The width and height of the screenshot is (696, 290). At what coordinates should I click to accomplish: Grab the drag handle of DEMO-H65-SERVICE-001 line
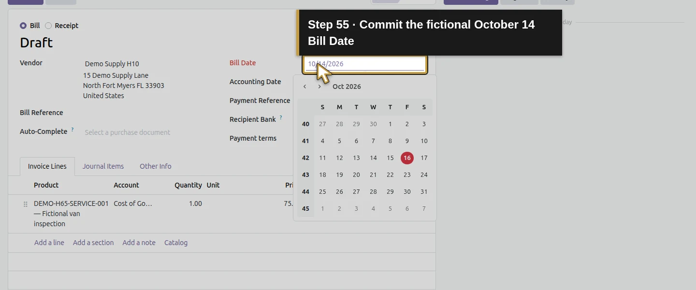tap(26, 204)
